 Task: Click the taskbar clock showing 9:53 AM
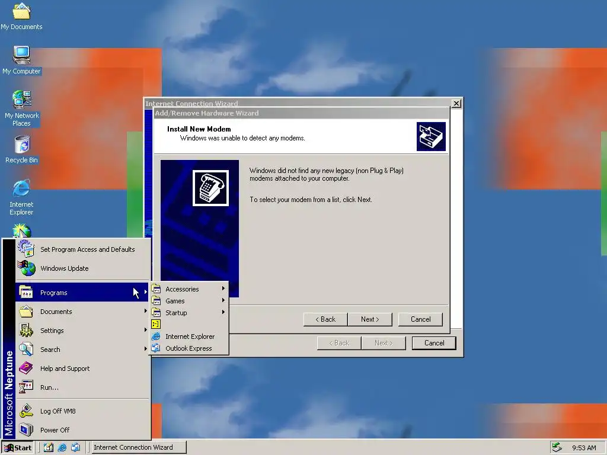tap(584, 448)
